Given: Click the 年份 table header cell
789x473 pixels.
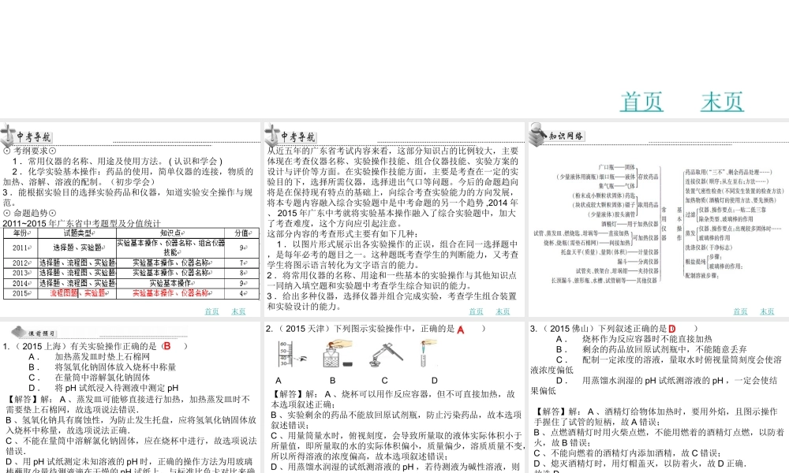Looking at the screenshot, I should [21, 233].
